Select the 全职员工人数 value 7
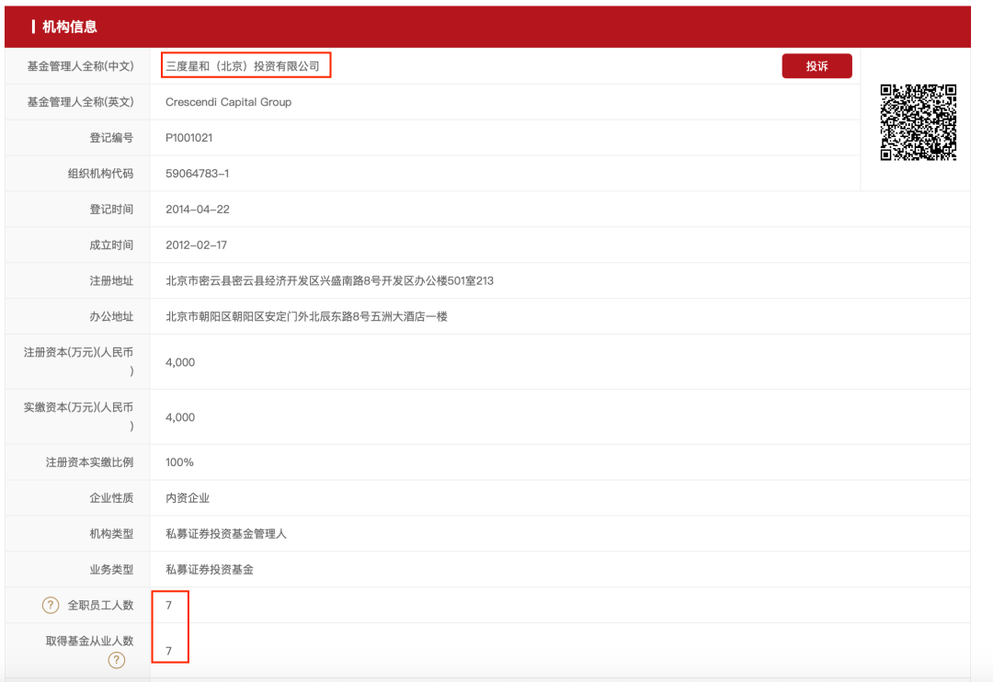993x682 pixels. 168,606
